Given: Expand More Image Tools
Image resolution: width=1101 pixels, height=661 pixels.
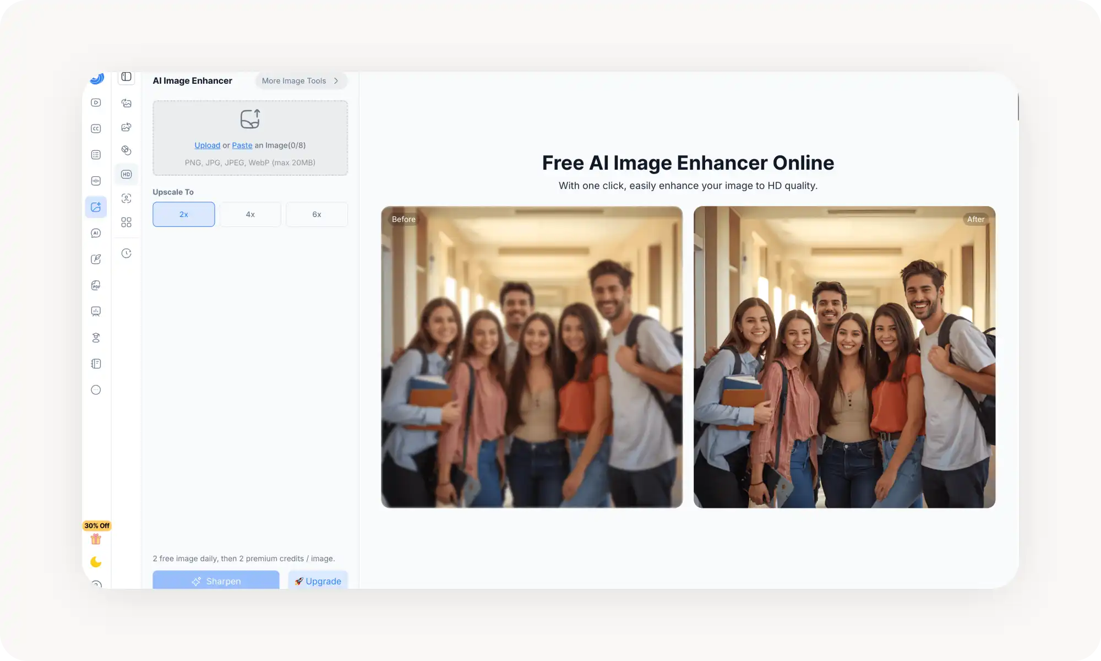Looking at the screenshot, I should tap(300, 80).
